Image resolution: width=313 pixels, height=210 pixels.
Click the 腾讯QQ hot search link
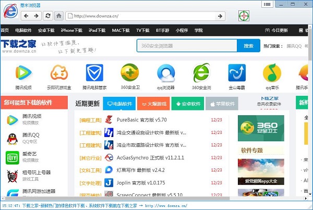(294, 46)
